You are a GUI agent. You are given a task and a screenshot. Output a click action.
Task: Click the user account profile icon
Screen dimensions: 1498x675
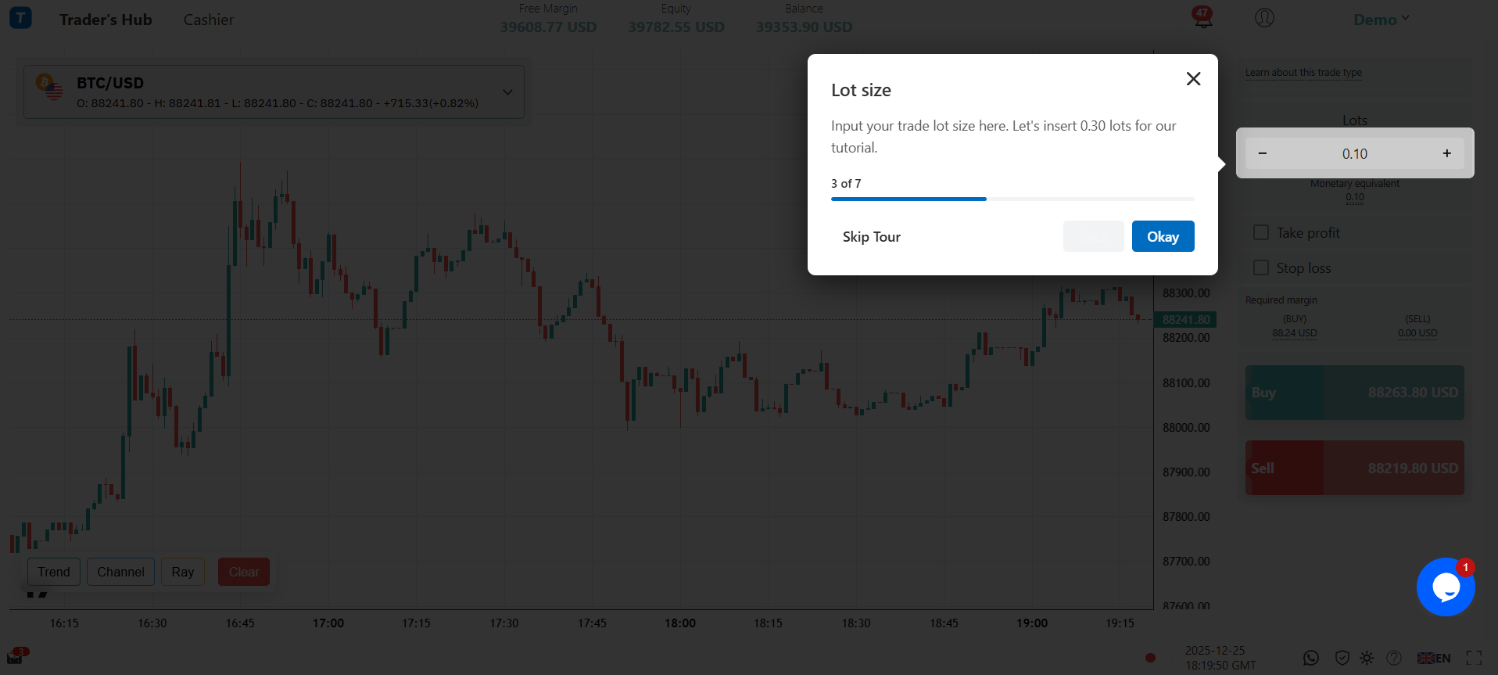(x=1264, y=18)
